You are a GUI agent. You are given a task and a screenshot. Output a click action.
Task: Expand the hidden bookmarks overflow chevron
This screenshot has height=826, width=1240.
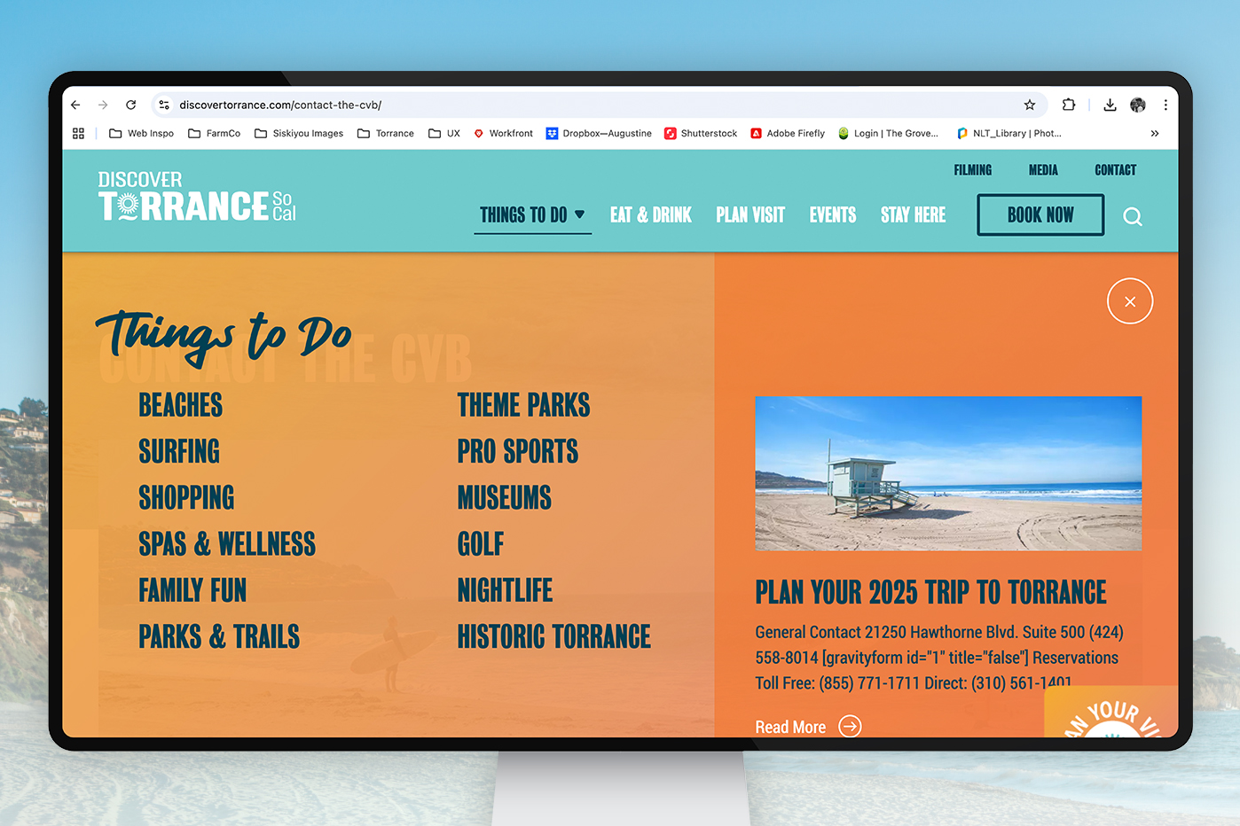point(1154,134)
